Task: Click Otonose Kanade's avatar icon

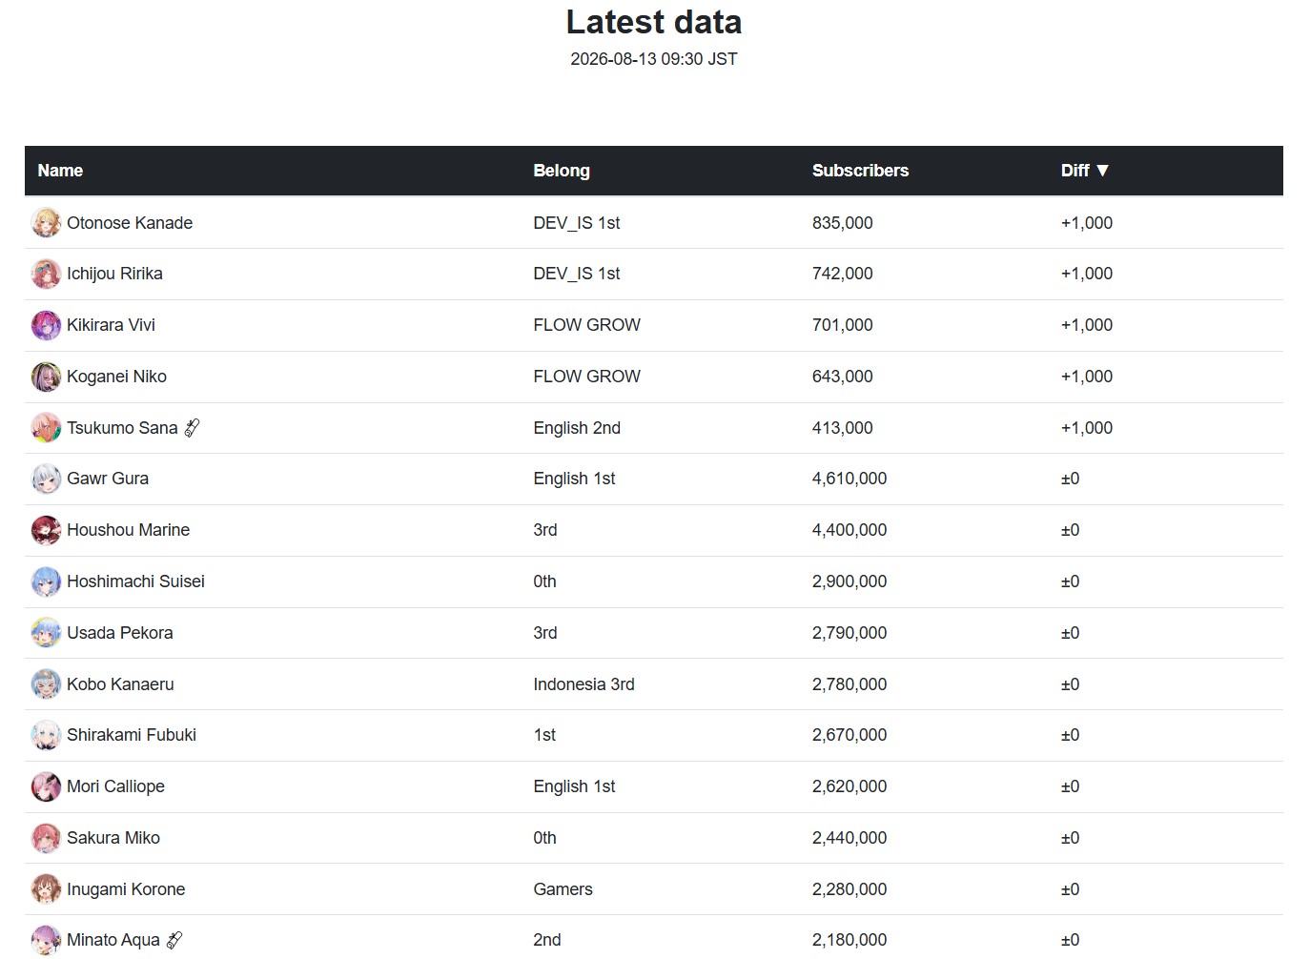Action: point(46,223)
